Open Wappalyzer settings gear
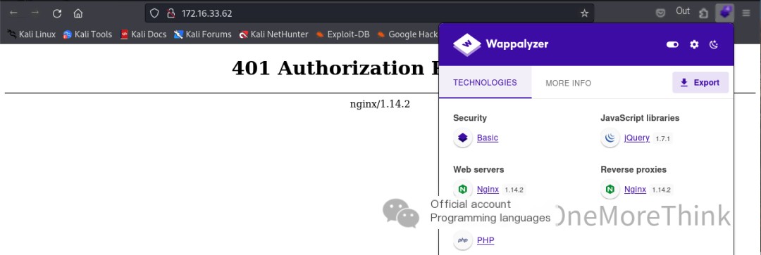The height and width of the screenshot is (255, 761). pyautogui.click(x=695, y=44)
